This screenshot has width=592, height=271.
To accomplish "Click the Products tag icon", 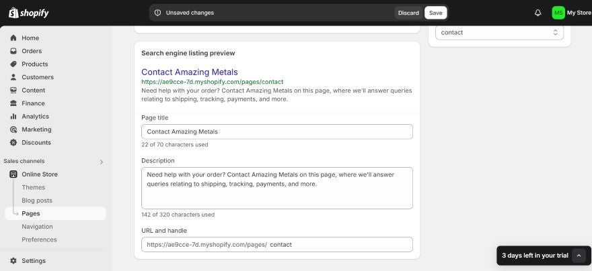I will (13, 64).
